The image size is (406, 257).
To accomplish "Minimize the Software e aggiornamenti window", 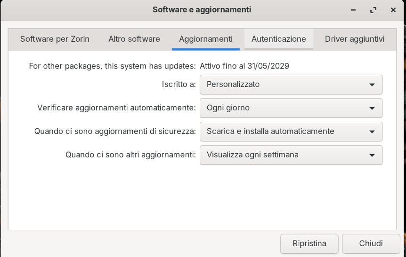I will click(x=353, y=10).
